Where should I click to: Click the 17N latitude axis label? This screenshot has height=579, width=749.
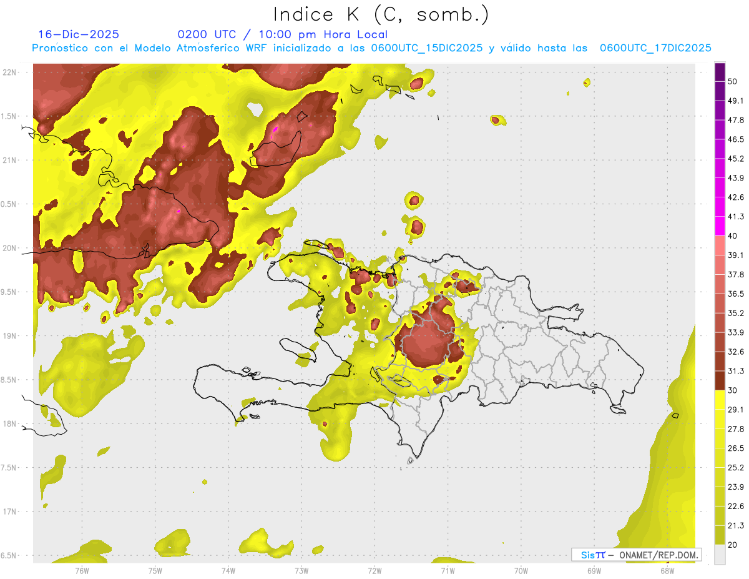point(9,512)
